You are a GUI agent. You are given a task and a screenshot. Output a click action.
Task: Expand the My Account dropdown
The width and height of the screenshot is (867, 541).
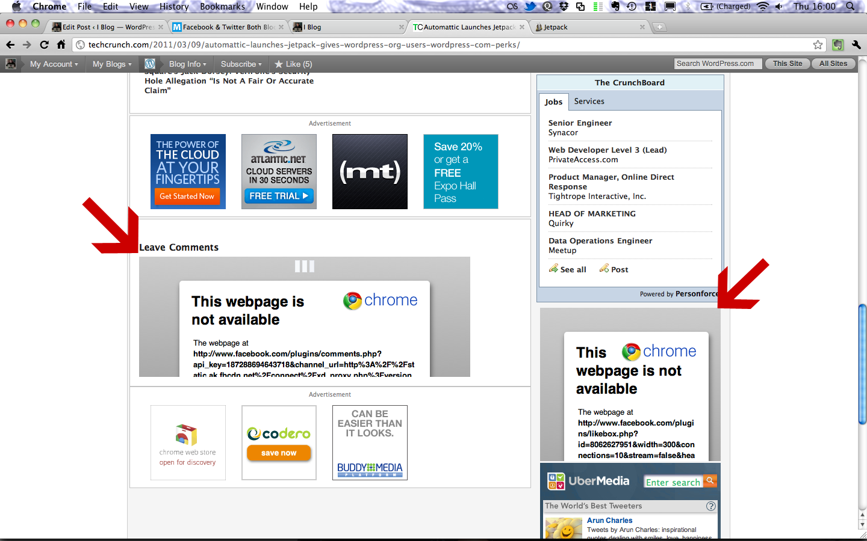click(54, 64)
